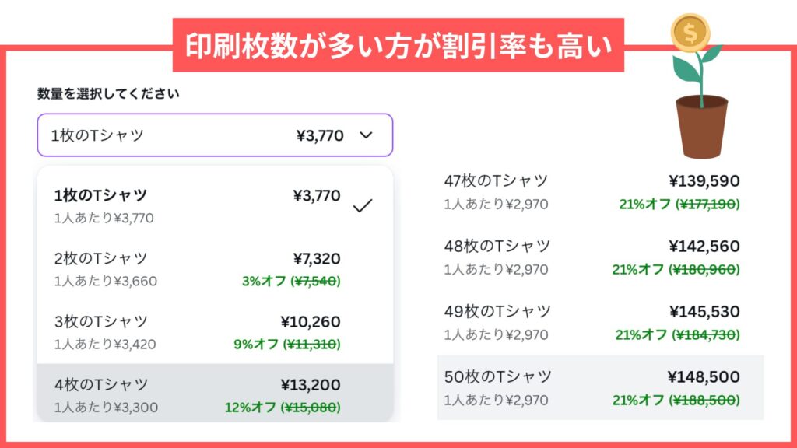Image resolution: width=797 pixels, height=448 pixels.
Task: Select the highlighted 4枚のTシャツ option
Action: 215,393
